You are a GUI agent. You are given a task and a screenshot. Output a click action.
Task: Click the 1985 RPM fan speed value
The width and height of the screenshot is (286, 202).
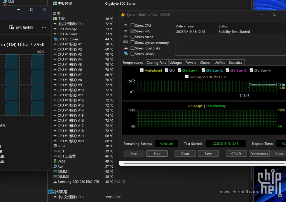pyautogui.click(x=113, y=197)
